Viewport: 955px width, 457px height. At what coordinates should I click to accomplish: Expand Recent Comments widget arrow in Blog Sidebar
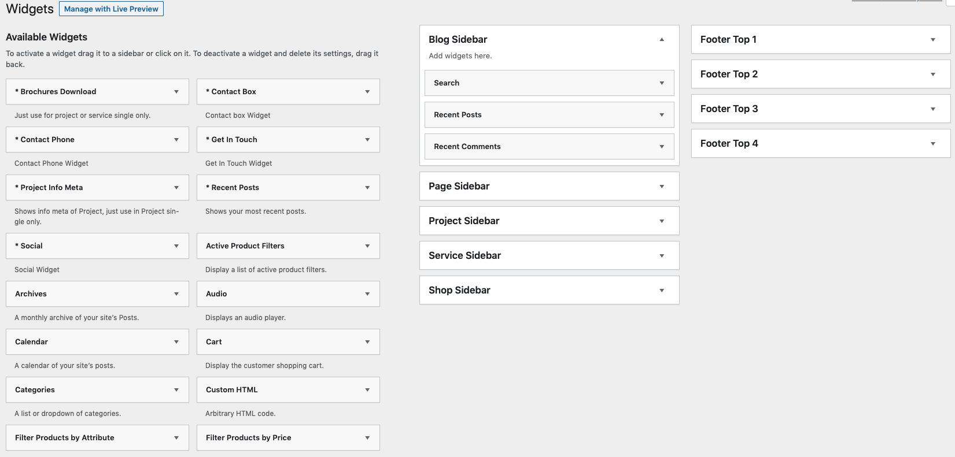click(662, 146)
